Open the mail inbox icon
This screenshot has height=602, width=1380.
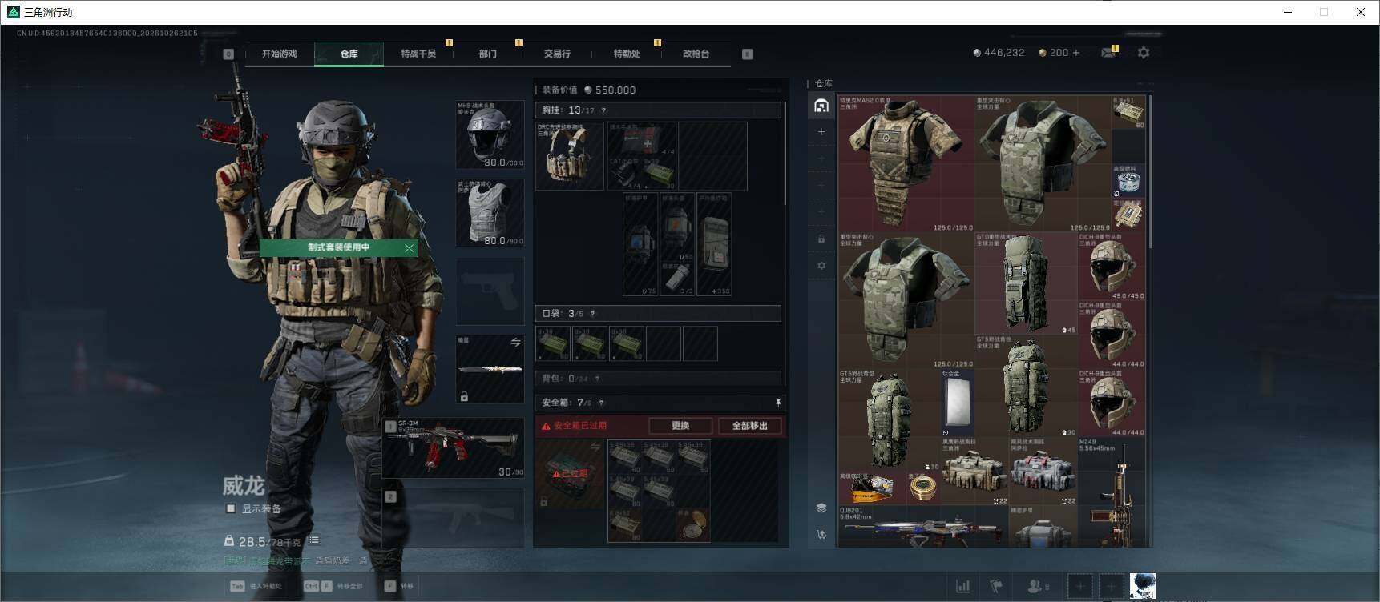click(1108, 53)
